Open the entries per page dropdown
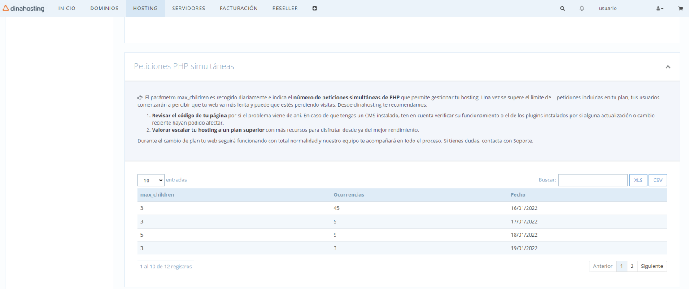Viewport: 689px width, 289px height. click(x=151, y=180)
